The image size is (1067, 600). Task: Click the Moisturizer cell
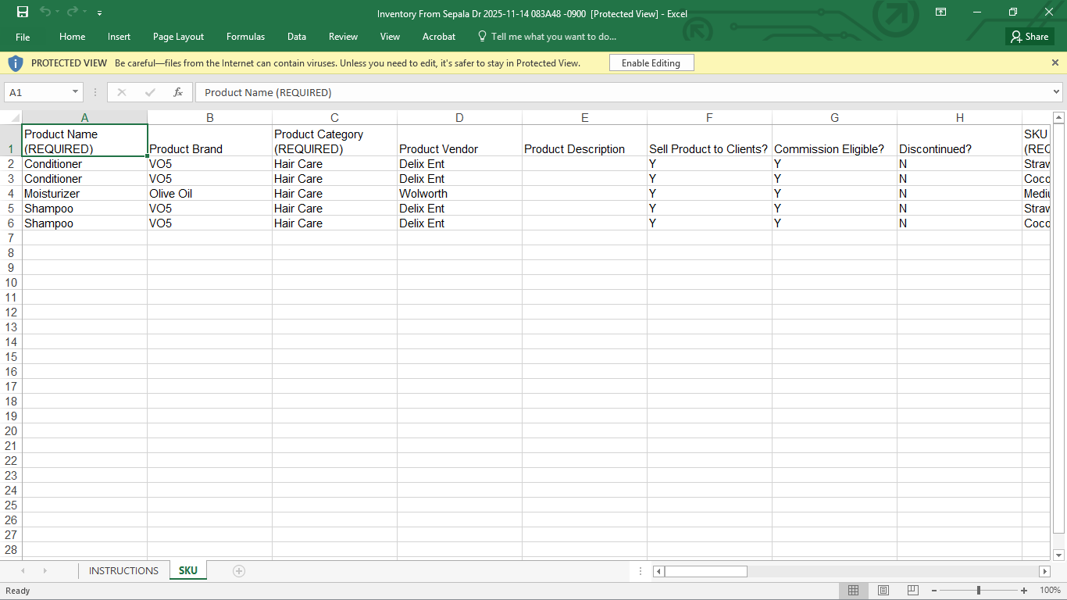[x=85, y=194]
